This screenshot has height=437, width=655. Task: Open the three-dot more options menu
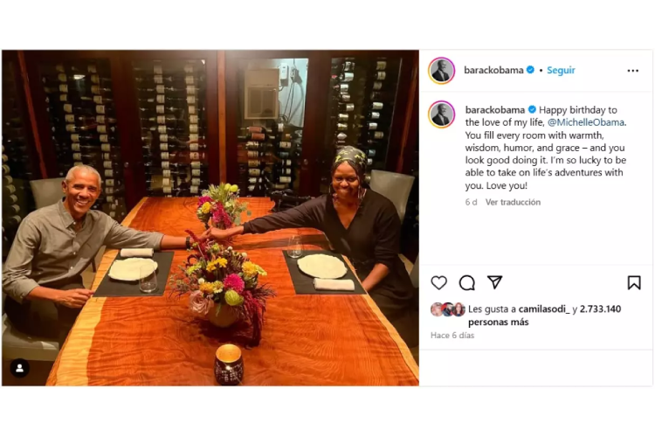tap(633, 71)
